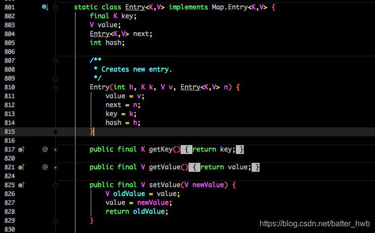Click the closing brace on line 829
Viewport: 375px width, 233px height.
click(x=91, y=220)
